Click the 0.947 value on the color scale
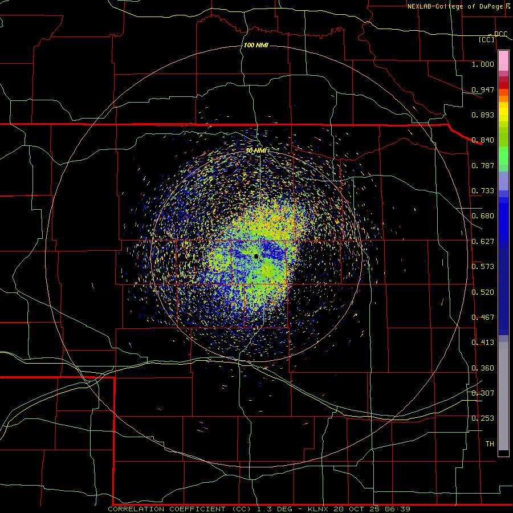The image size is (513, 513). coord(483,89)
